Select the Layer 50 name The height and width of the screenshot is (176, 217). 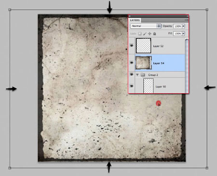[x=161, y=87]
